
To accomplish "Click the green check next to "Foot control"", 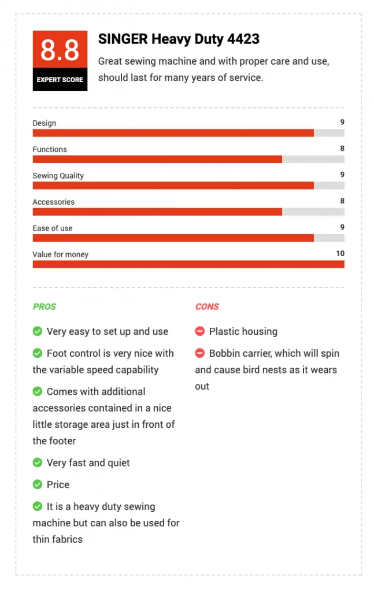I will tap(38, 353).
